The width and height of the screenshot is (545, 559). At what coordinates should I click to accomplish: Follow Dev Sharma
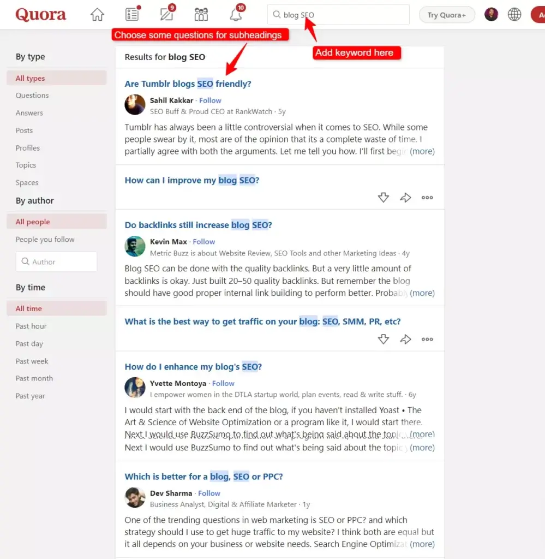[x=209, y=493]
